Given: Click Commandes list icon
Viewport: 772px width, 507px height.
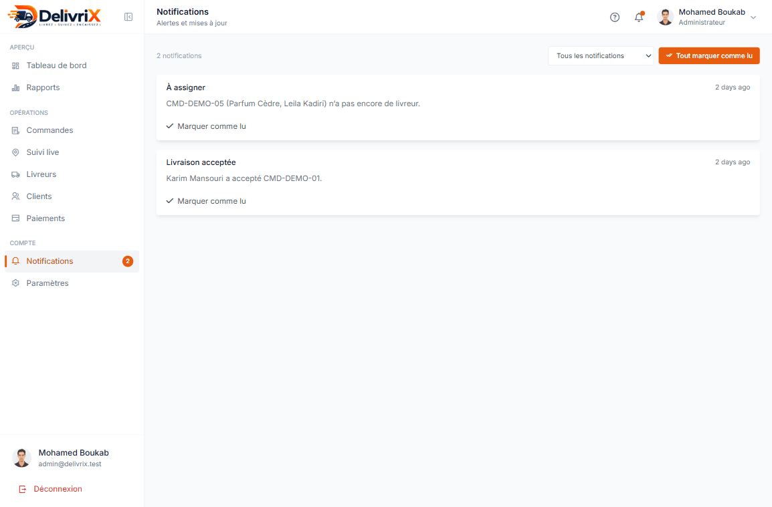Looking at the screenshot, I should (16, 130).
